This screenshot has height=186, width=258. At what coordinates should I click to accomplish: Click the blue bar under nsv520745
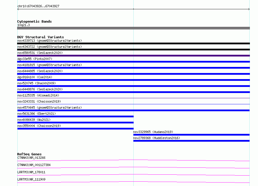coord(133,86)
